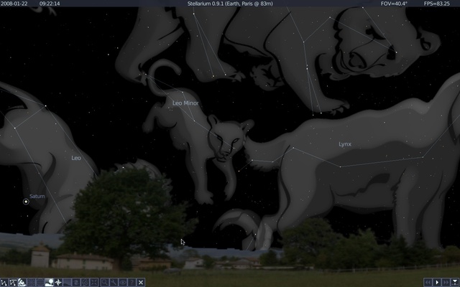Click the Leo constellation label
The height and width of the screenshot is (287, 460).
tap(76, 158)
